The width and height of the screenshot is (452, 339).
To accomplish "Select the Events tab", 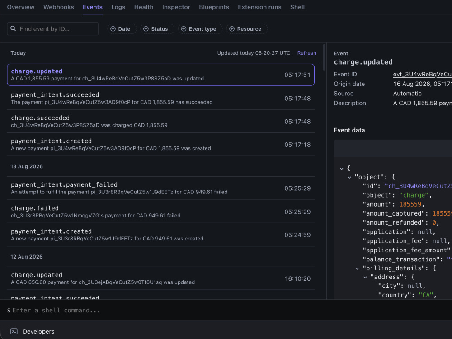I will click(x=93, y=7).
